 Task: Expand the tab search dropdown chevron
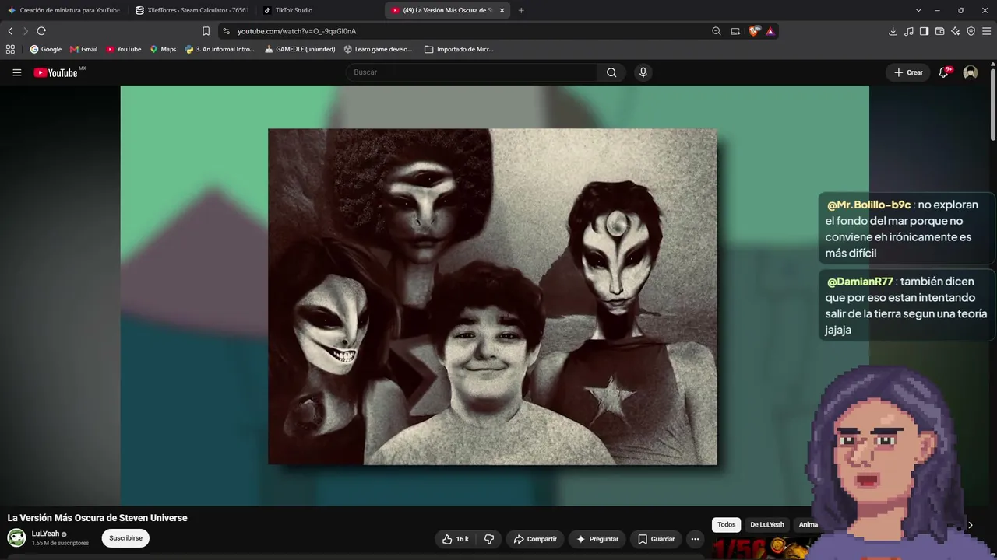pyautogui.click(x=918, y=10)
